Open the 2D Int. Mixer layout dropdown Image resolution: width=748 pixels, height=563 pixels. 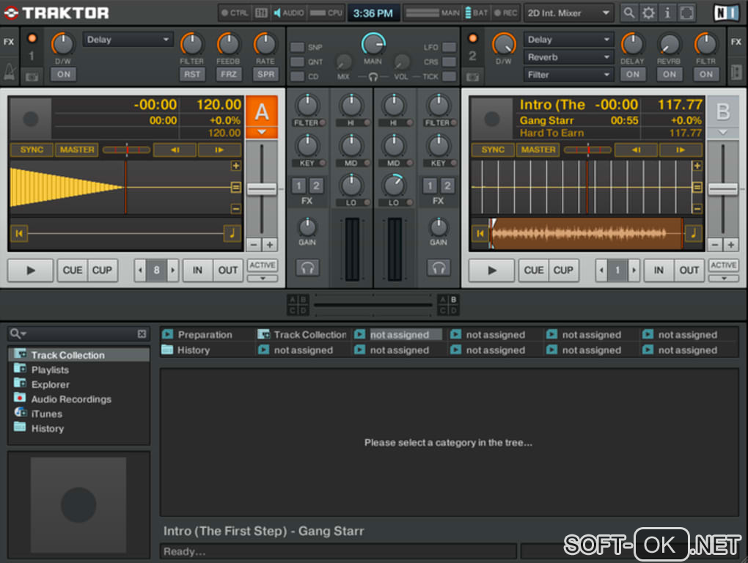(x=568, y=13)
